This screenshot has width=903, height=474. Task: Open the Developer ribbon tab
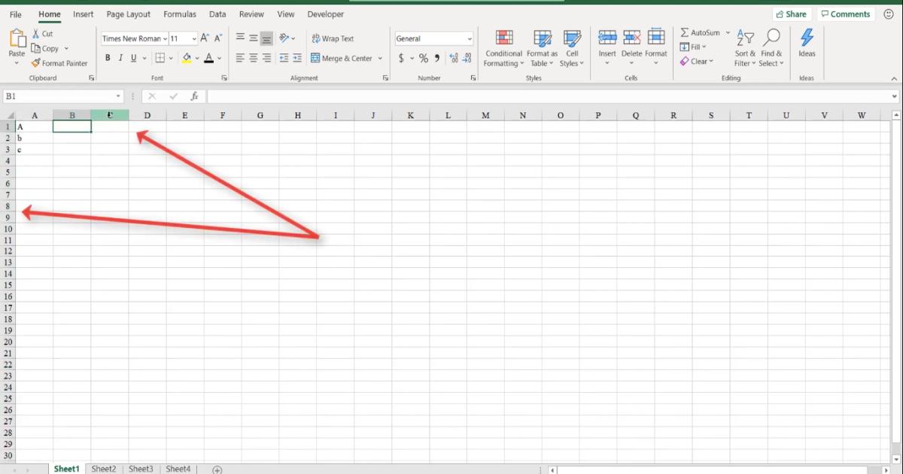325,14
